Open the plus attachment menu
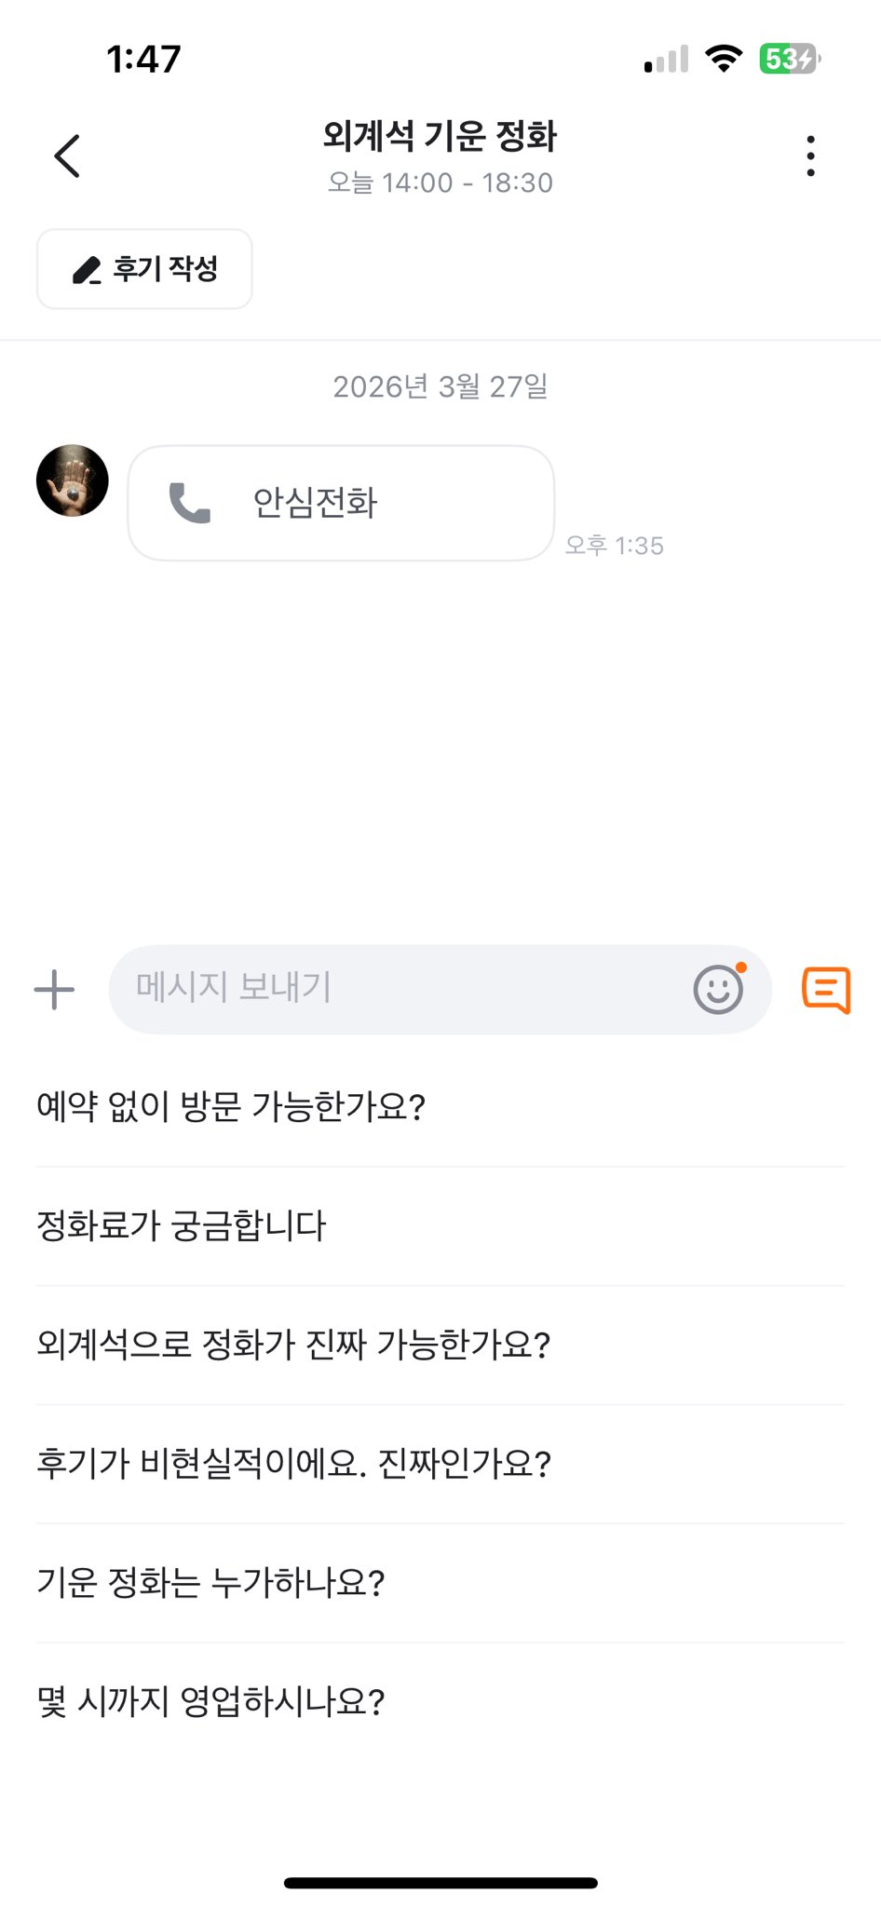Screen dimensions: 881x1907 54,989
